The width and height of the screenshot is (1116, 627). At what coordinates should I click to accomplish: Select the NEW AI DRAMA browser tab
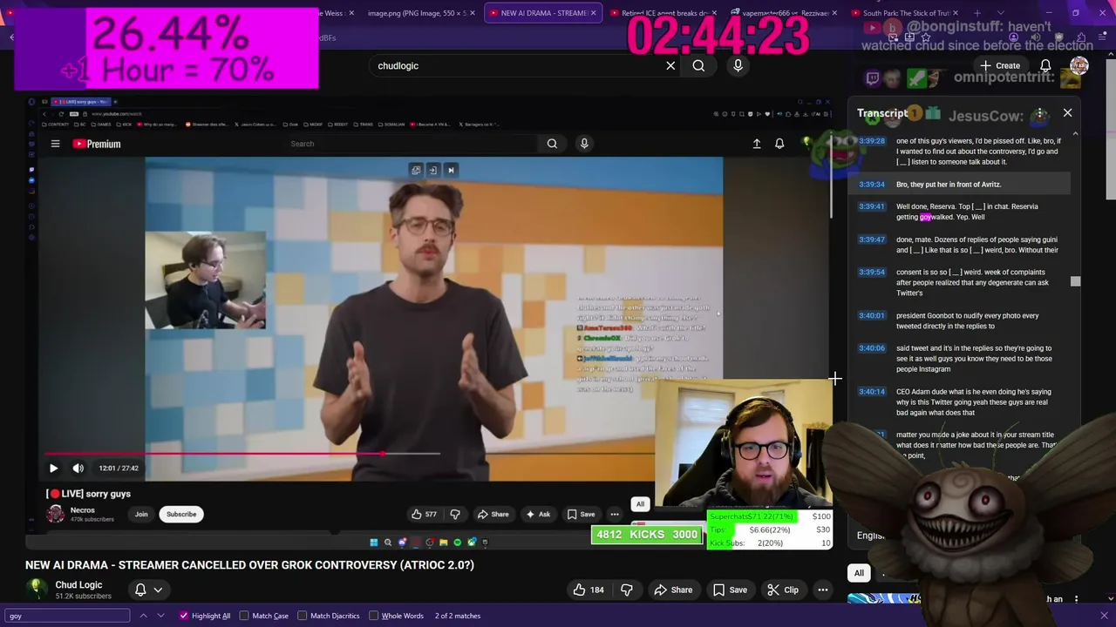tap(543, 13)
